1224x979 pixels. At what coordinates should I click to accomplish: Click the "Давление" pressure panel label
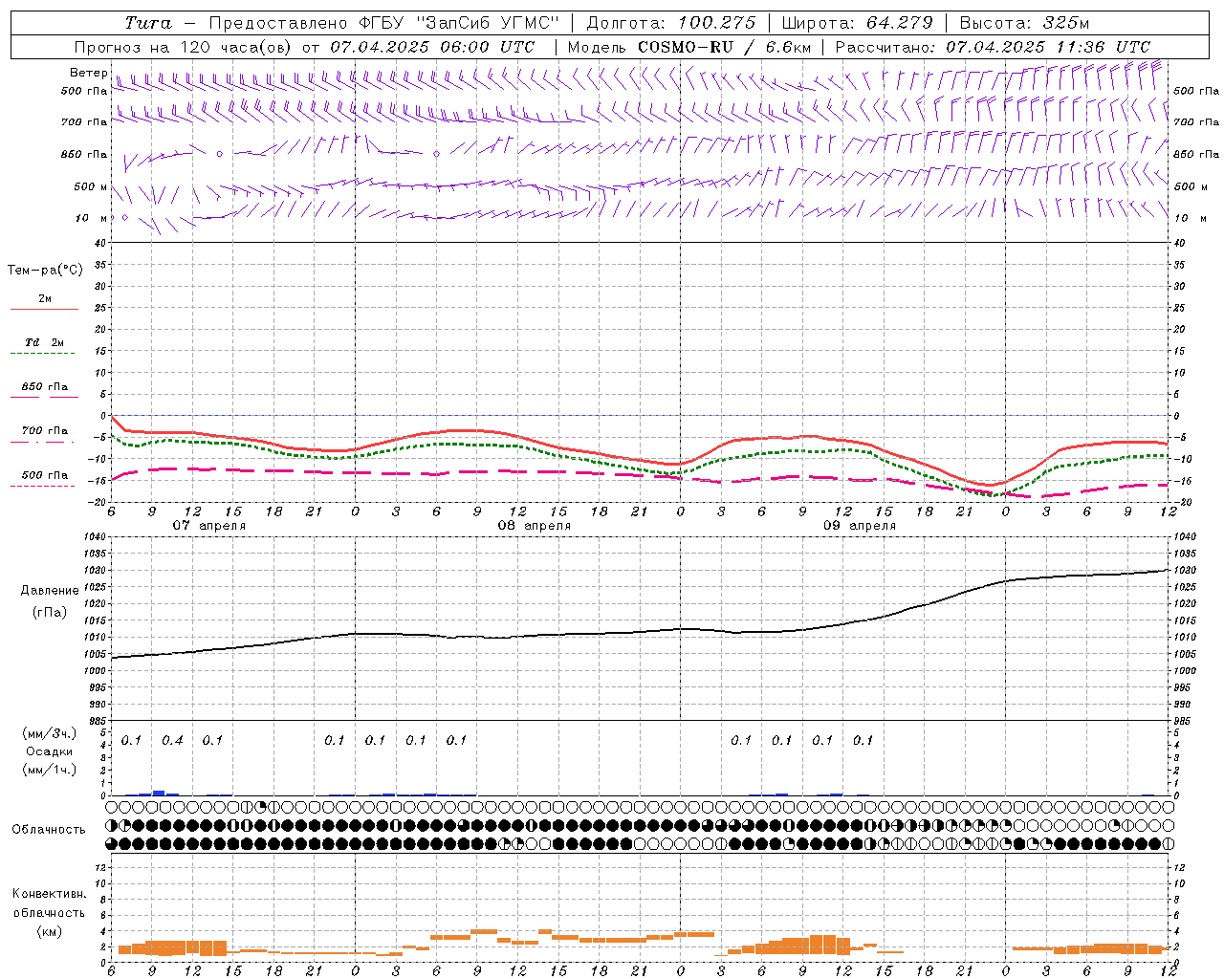[x=50, y=591]
